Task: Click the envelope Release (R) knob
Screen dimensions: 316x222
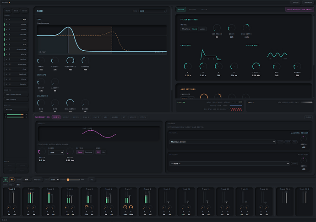Action: [x=234, y=66]
